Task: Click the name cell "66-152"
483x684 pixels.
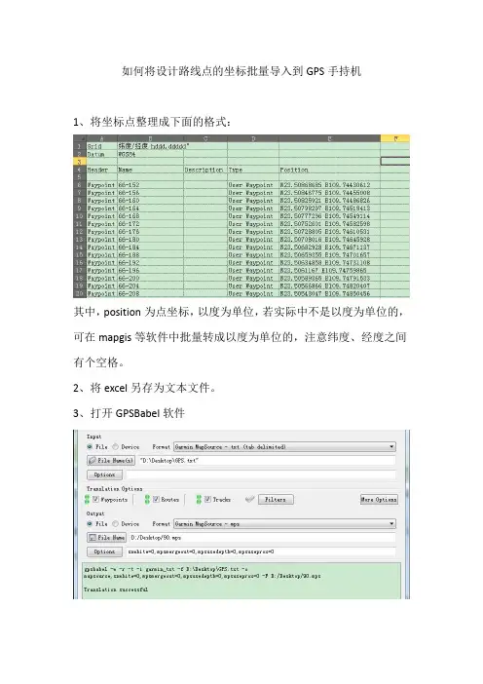Action: 150,185
